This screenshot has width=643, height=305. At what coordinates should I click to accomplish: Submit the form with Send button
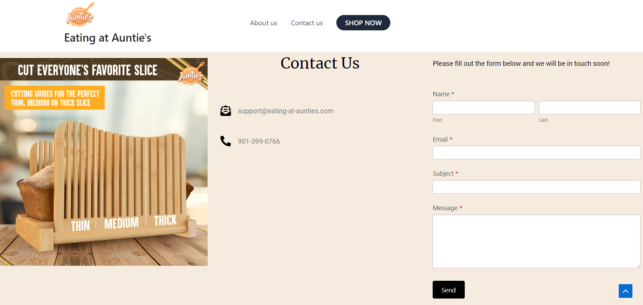tap(449, 290)
